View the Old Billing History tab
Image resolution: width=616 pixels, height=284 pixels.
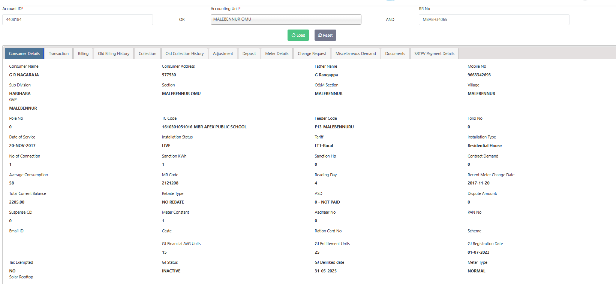[x=114, y=54]
